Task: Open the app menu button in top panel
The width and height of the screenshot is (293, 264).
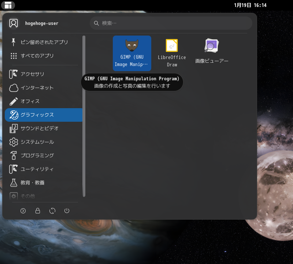Action: (x=8, y=5)
